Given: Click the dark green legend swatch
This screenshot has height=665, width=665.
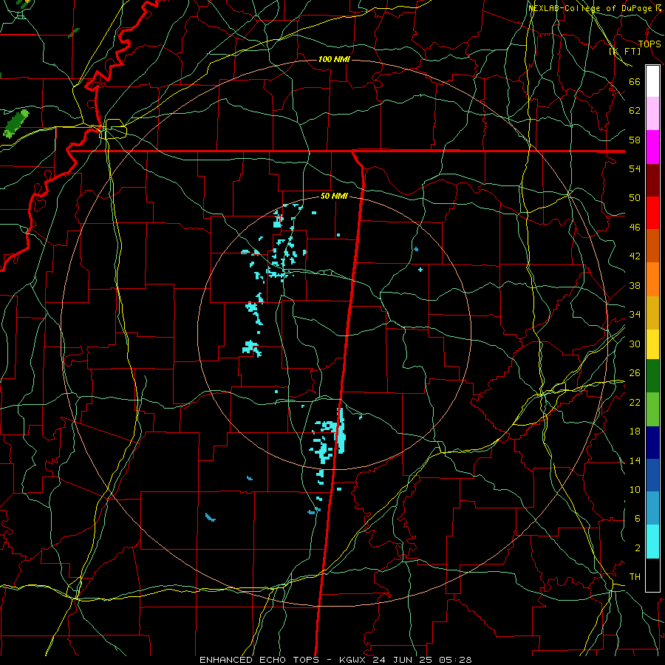Looking at the screenshot, I should pos(652,375).
